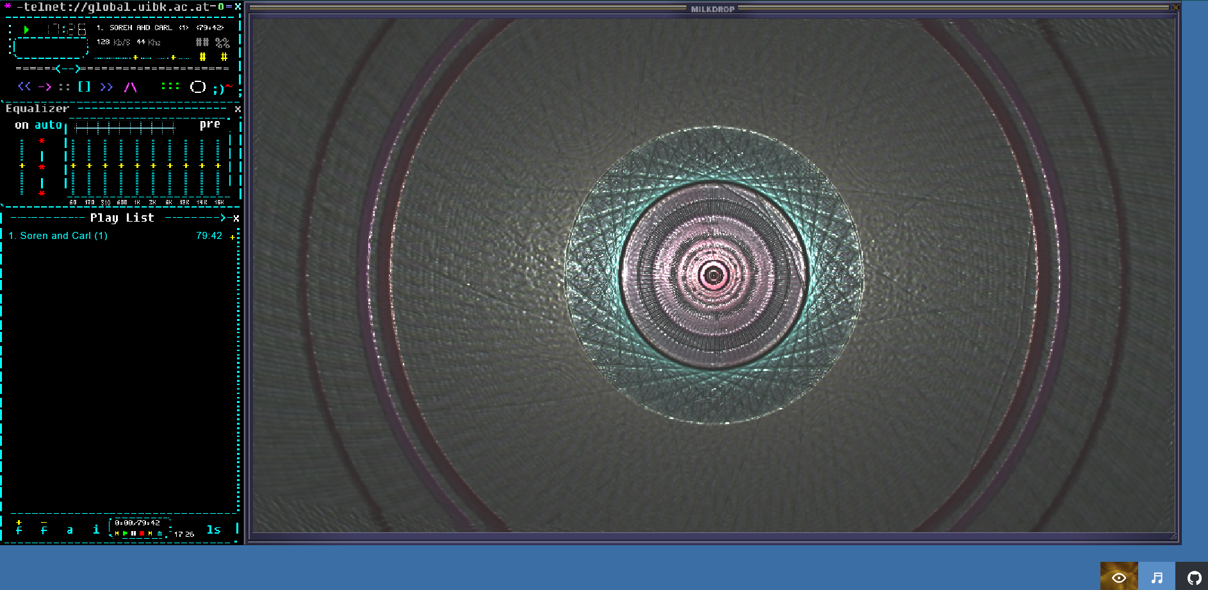Click the playlist scrollbar handle
This screenshot has width=1208, height=590.
[233, 237]
